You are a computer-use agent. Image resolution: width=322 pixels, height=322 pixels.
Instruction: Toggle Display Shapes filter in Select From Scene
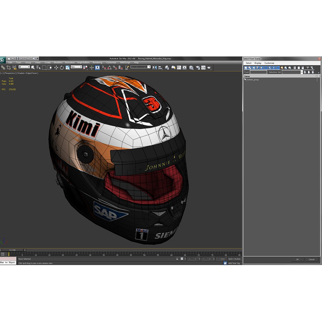(250, 68)
